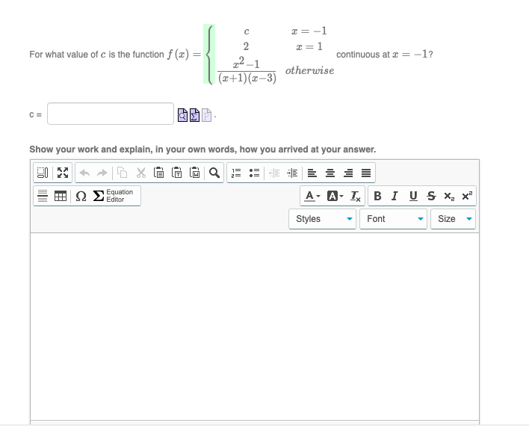Paste from the clipboard
This screenshot has width=529, height=426.
coord(158,173)
